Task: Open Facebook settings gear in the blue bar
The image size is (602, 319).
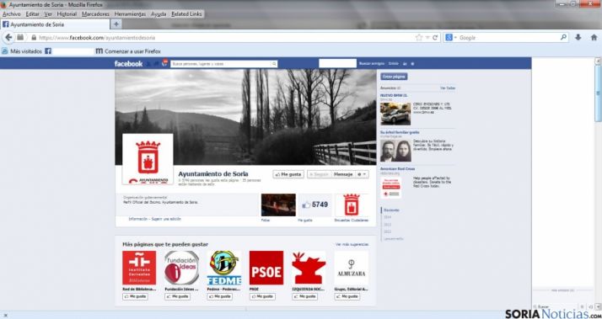Action: coord(413,64)
